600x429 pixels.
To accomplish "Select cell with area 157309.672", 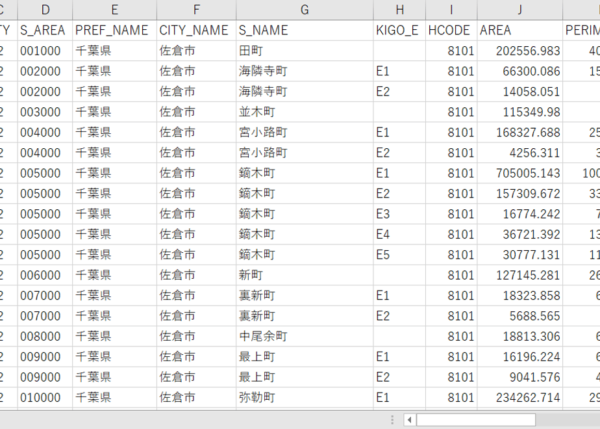I will [520, 194].
